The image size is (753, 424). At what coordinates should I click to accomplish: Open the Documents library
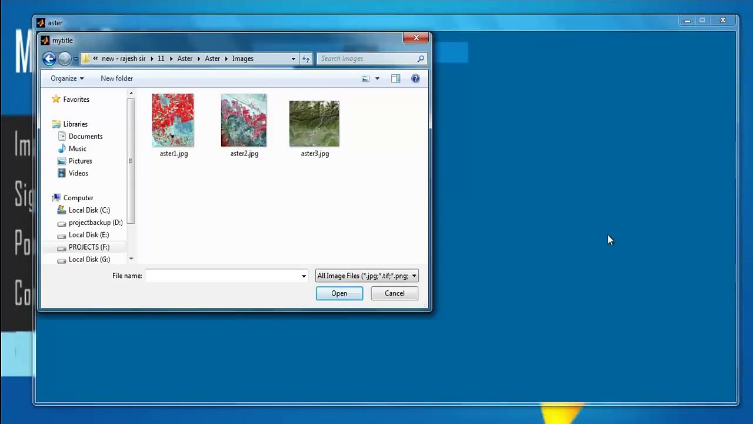(85, 137)
